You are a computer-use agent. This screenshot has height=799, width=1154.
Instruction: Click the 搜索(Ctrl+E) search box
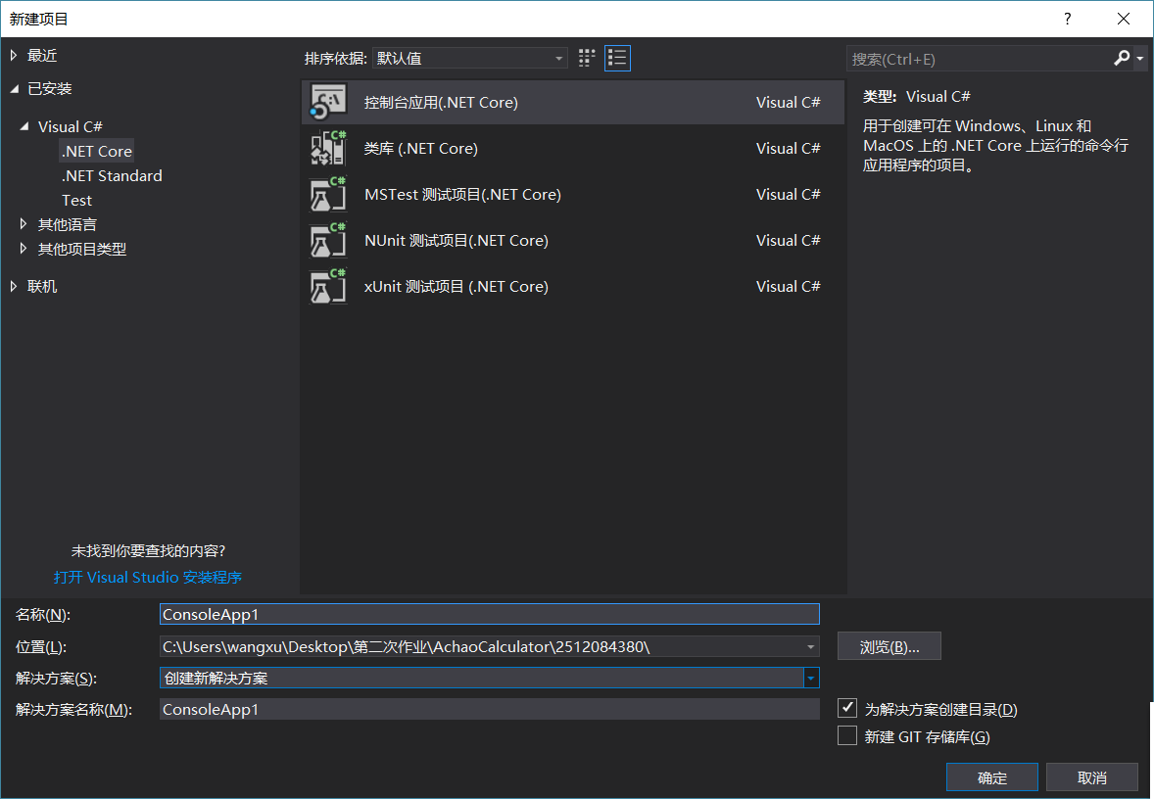(x=979, y=59)
